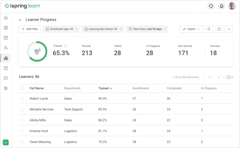Open the users icon in the sidebar
Image resolution: width=240 pixels, height=148 pixels.
[x=6, y=48]
